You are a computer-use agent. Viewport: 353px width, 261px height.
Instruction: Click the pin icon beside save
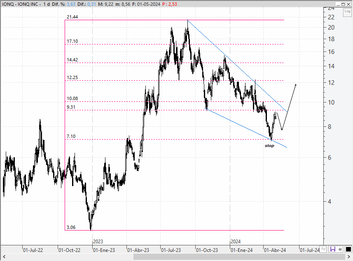click(340, 249)
